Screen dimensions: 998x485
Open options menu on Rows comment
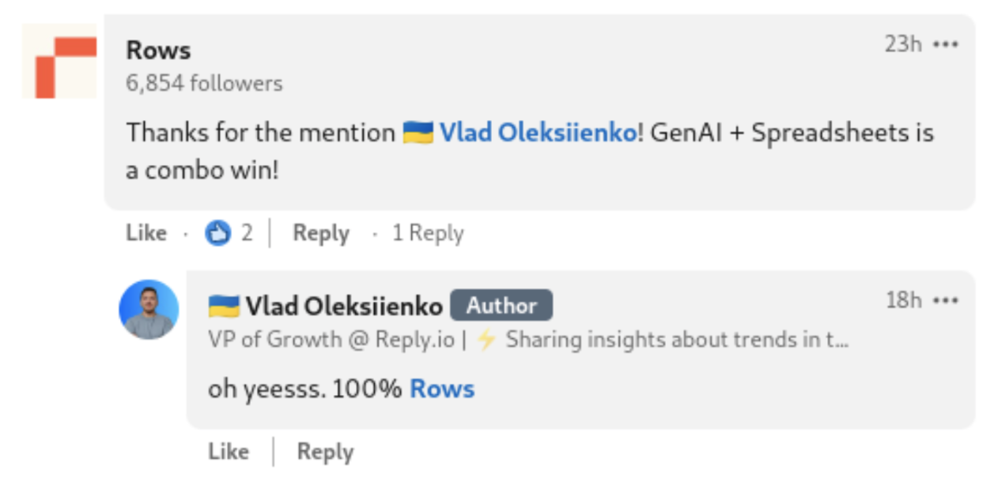[x=946, y=44]
